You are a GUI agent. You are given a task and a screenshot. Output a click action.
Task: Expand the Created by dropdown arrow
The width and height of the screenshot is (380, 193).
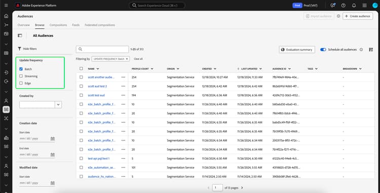point(58,105)
